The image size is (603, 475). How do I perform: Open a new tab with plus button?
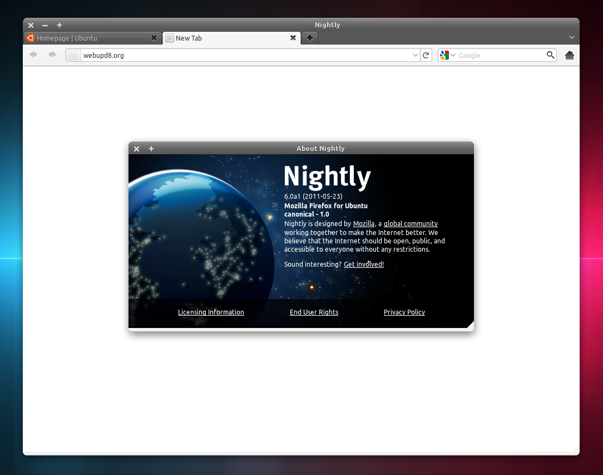point(310,38)
